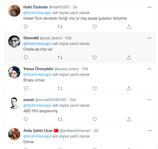Share Yunus Öneryıldız's tweet
The image size is (158, 149).
point(129,88)
